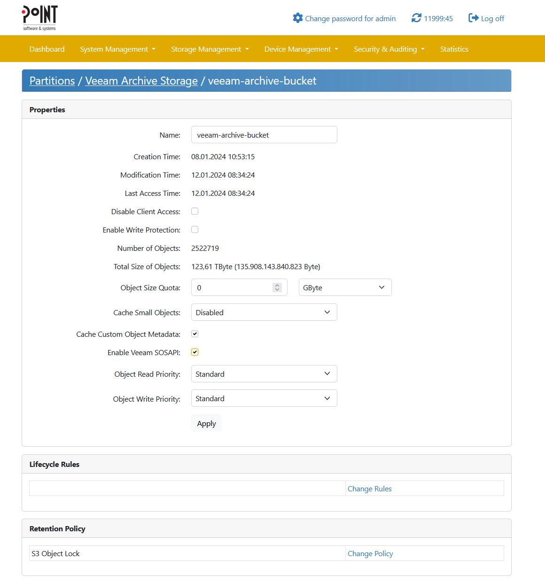Click the gear icon for password change
The width and height of the screenshot is (545, 582).
(298, 18)
